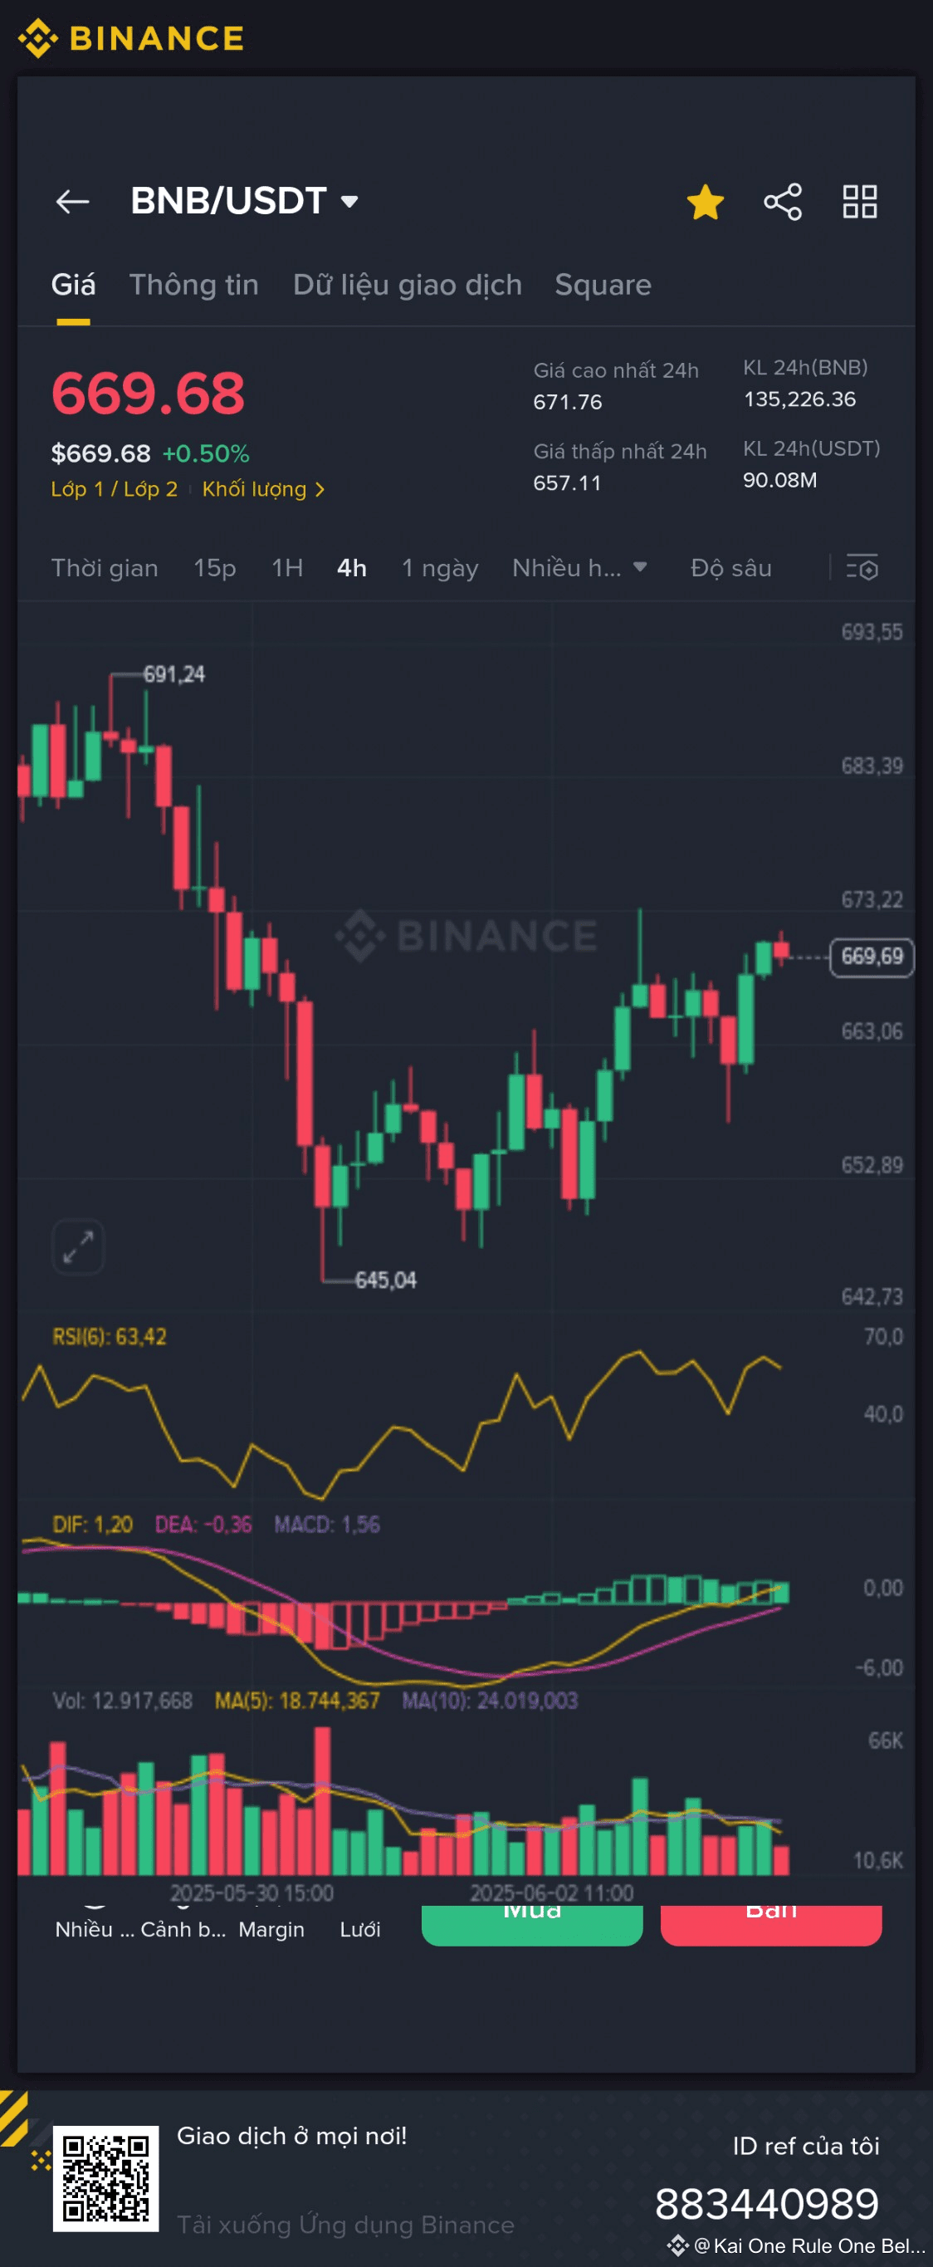Click the QR code image
The width and height of the screenshot is (933, 2267).
pos(105,2178)
